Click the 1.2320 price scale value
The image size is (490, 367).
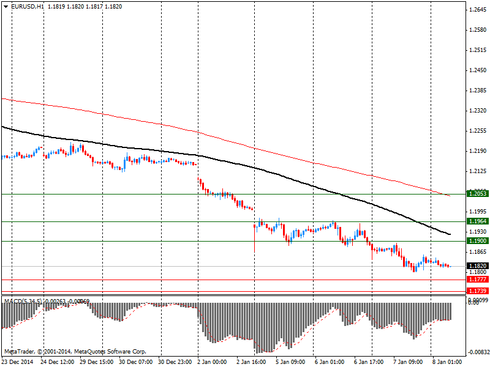point(478,111)
